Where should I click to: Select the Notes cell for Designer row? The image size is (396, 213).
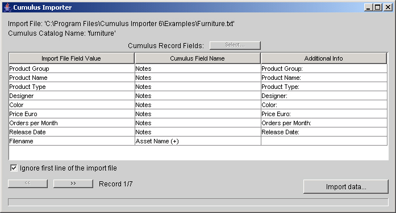(198, 96)
